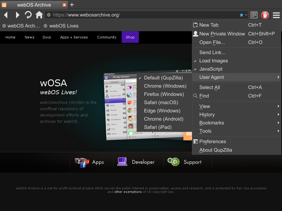The height and width of the screenshot is (211, 282).
Task: Navigate back using the back arrow icon
Action: tap(6, 15)
